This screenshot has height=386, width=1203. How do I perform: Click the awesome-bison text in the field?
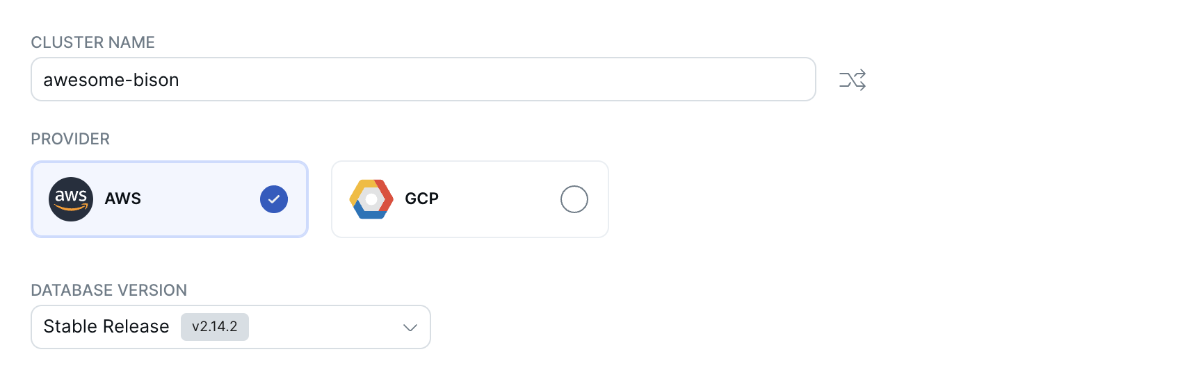coord(111,80)
